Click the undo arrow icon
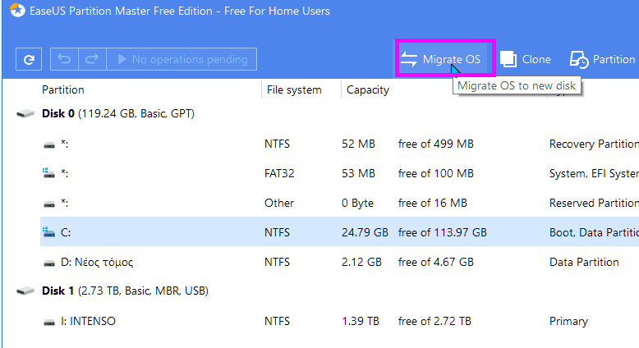The width and height of the screenshot is (639, 348). tap(64, 59)
